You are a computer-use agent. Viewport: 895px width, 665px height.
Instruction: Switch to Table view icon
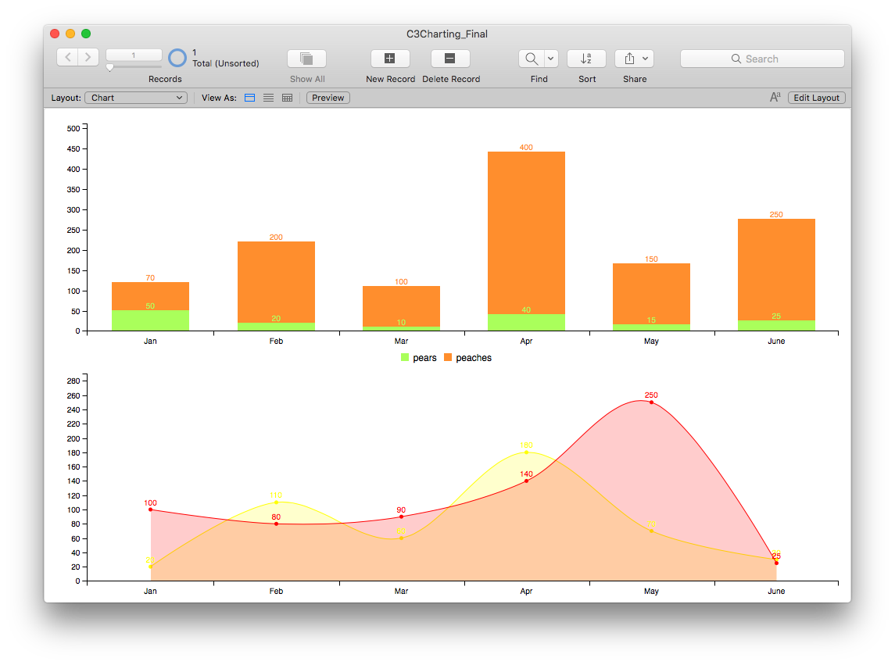(x=287, y=98)
